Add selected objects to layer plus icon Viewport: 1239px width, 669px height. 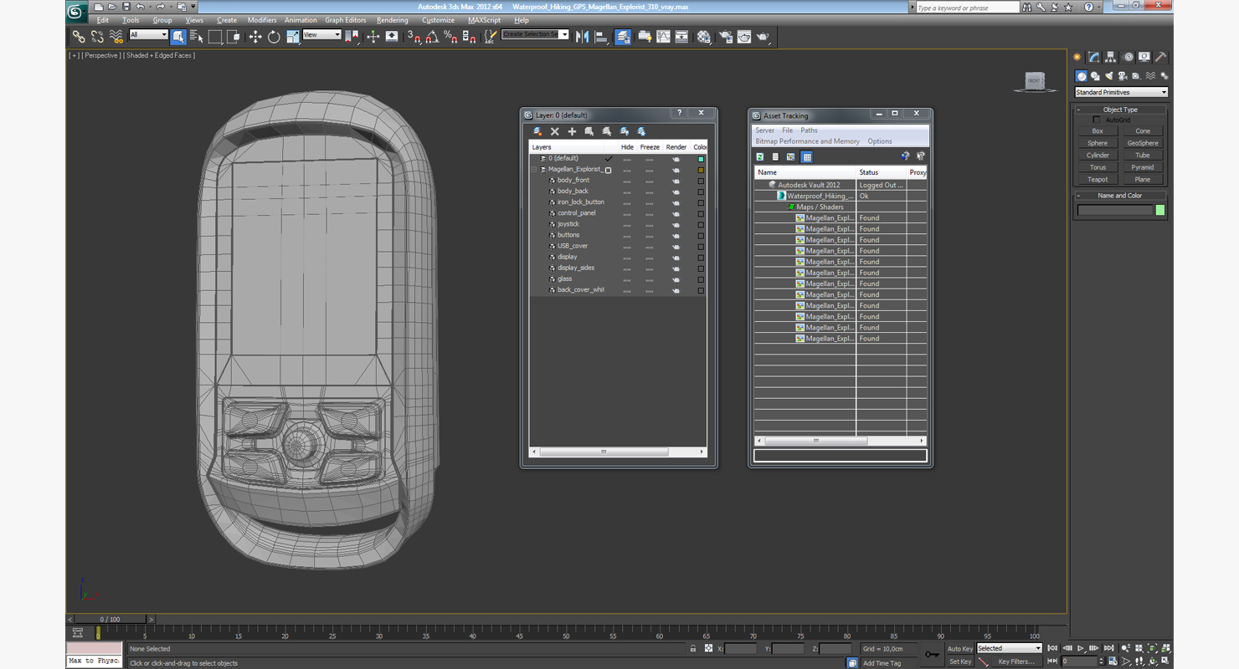coord(572,131)
